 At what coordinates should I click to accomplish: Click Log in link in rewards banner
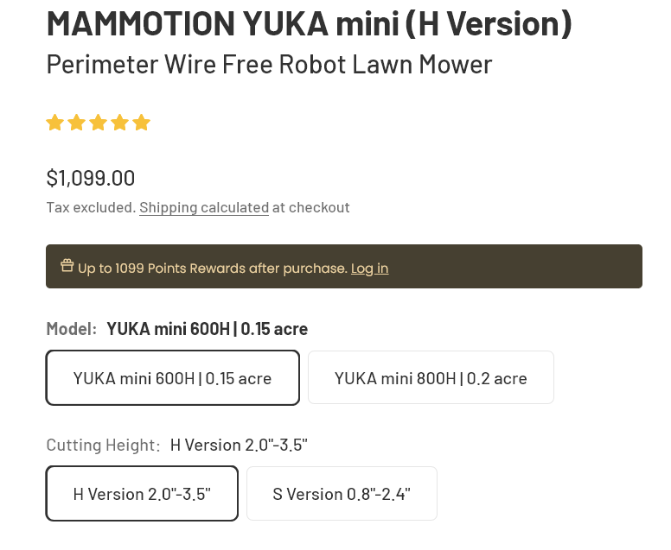pyautogui.click(x=370, y=269)
